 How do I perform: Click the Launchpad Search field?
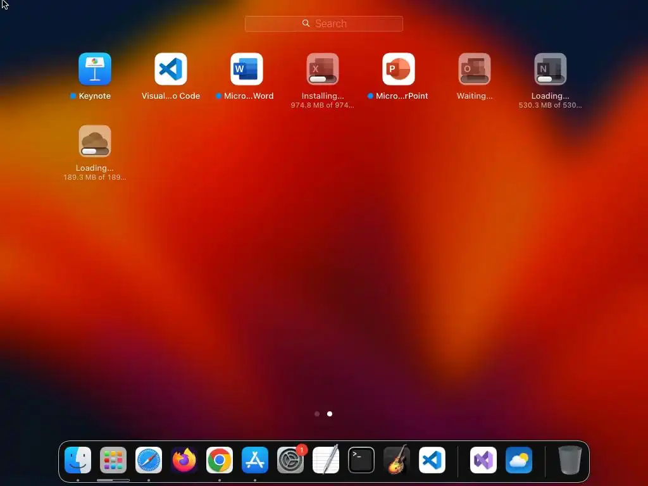point(324,23)
